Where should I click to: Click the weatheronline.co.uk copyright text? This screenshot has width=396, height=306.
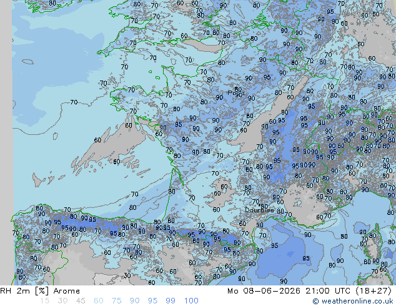(353, 301)
